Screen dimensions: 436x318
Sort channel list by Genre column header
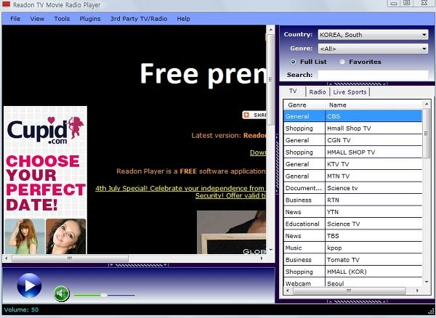[x=304, y=105]
